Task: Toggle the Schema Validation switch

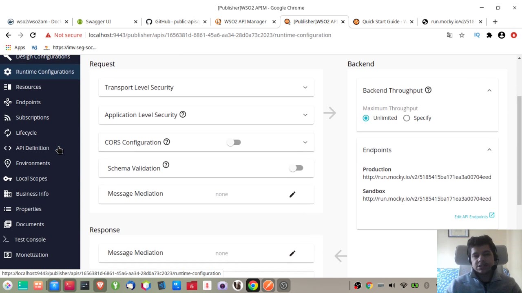Action: (296, 168)
